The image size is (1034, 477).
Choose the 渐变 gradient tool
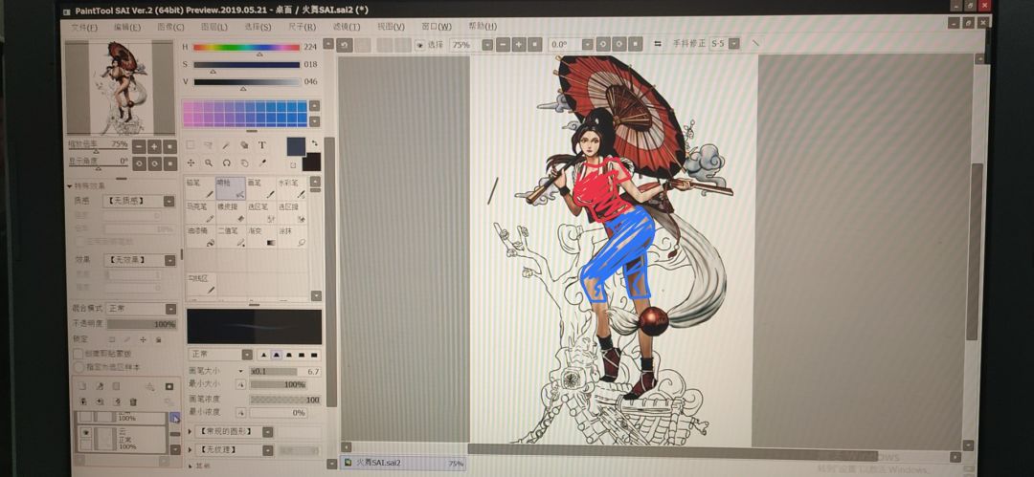click(x=260, y=236)
